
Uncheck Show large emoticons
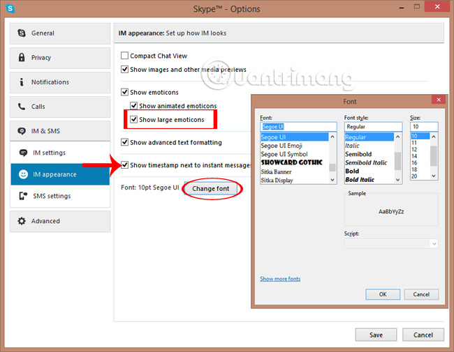tap(133, 119)
